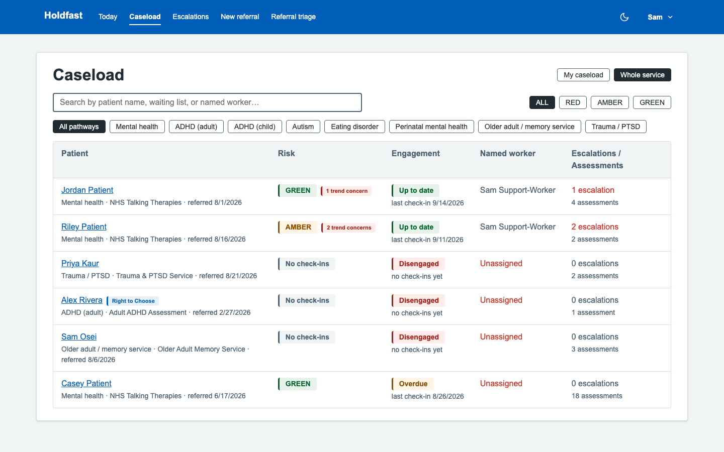Start a New referral

(240, 17)
